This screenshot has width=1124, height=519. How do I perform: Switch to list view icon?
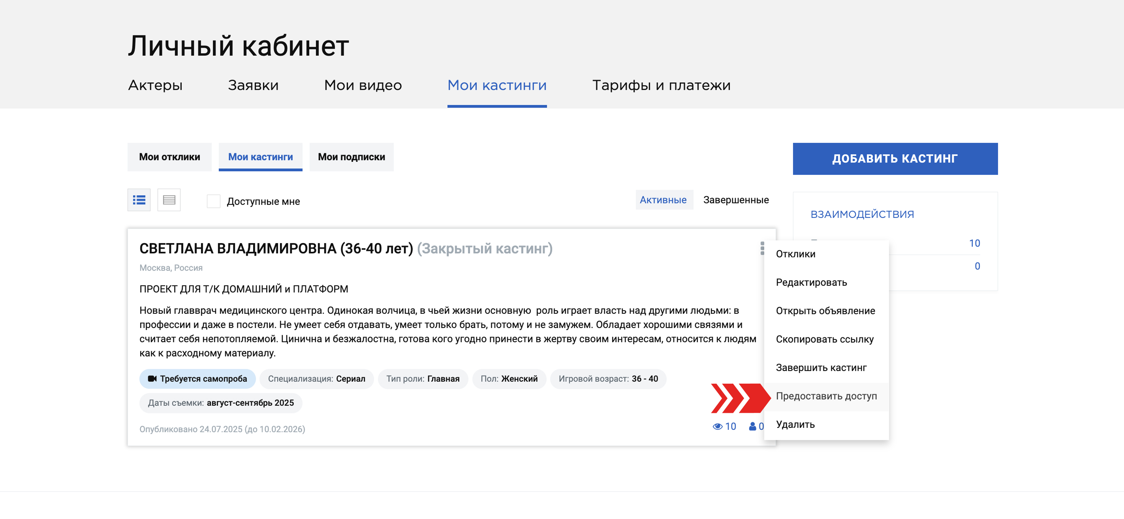point(139,200)
